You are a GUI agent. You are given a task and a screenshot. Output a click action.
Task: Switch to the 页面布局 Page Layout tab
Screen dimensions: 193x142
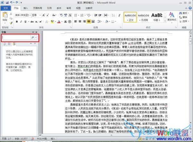pyautogui.click(x=38, y=8)
